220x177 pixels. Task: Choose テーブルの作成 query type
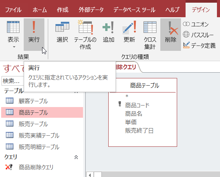pos(85,34)
